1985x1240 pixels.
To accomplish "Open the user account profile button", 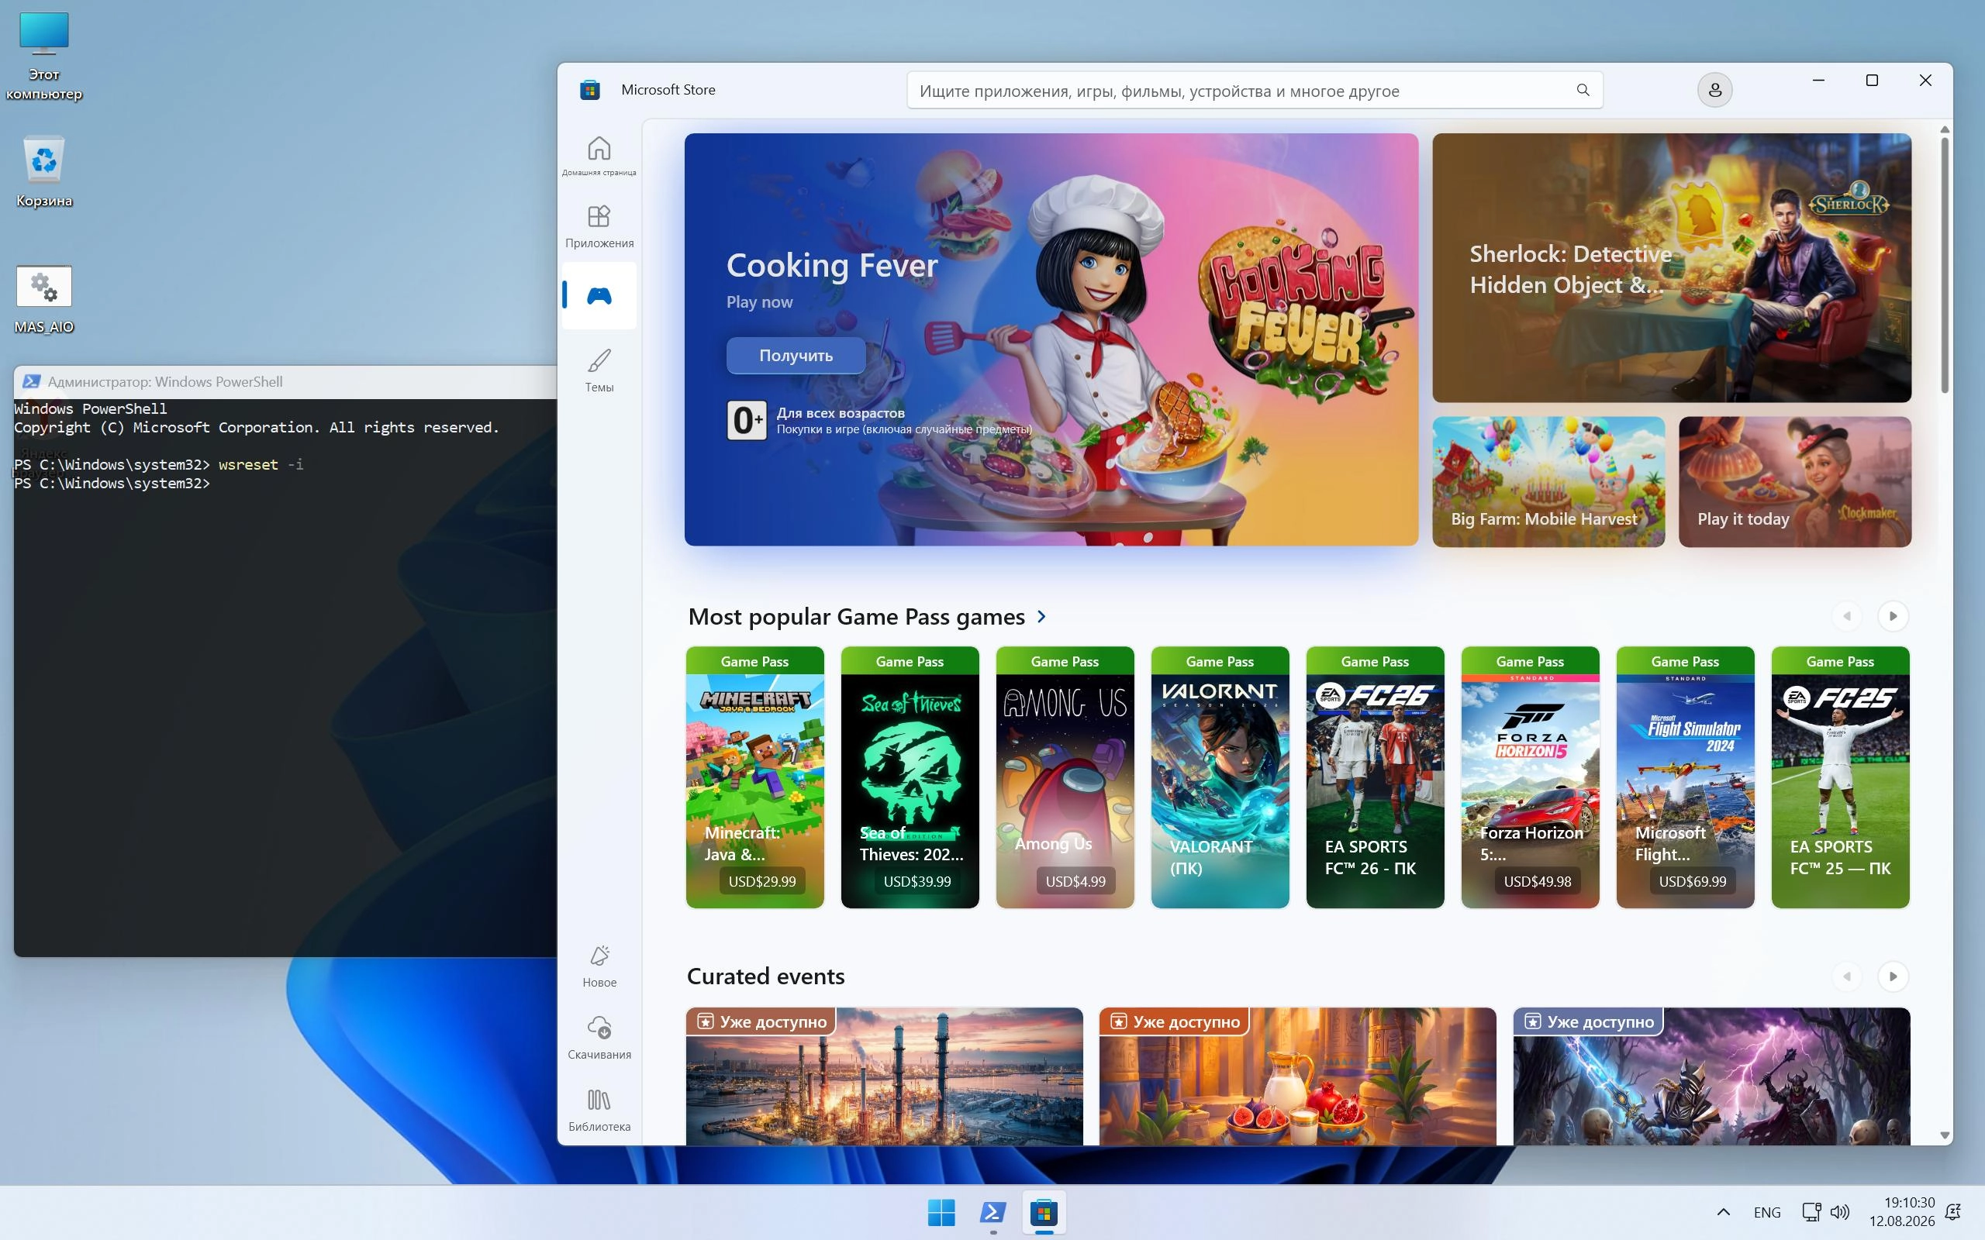I will pos(1714,90).
